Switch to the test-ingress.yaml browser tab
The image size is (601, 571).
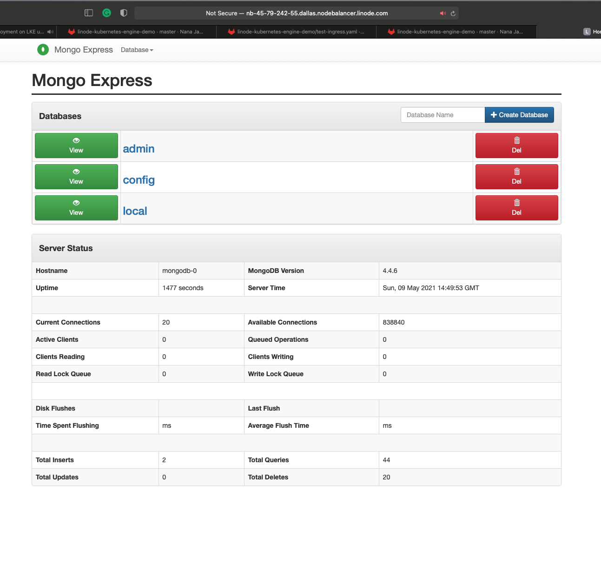(x=297, y=32)
